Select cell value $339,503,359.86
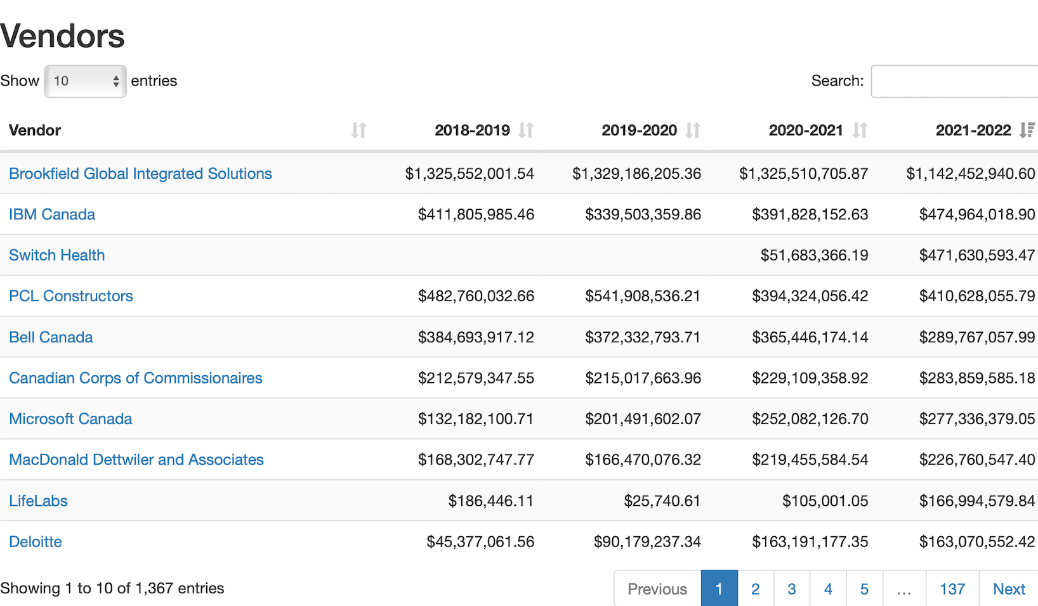 [x=643, y=214]
